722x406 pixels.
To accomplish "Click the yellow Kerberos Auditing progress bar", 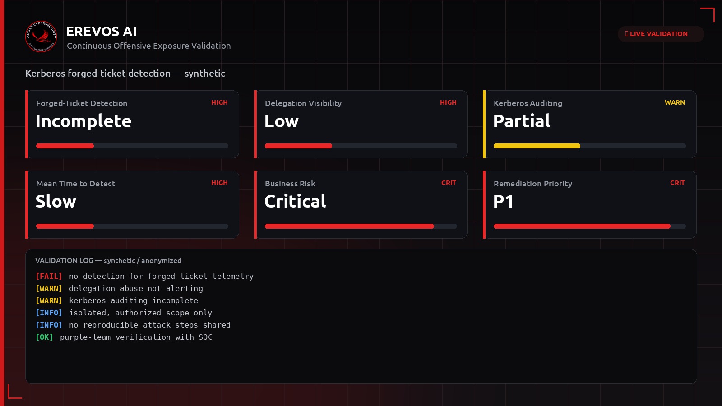I will tap(590, 146).
